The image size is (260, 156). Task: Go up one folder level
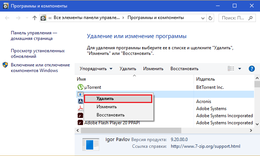click(34, 18)
